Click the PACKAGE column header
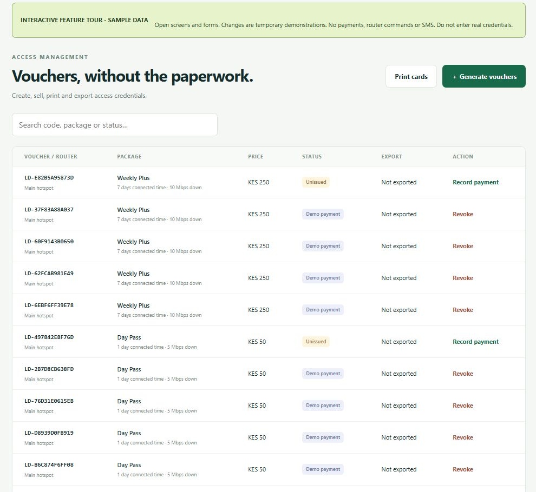 coord(129,156)
